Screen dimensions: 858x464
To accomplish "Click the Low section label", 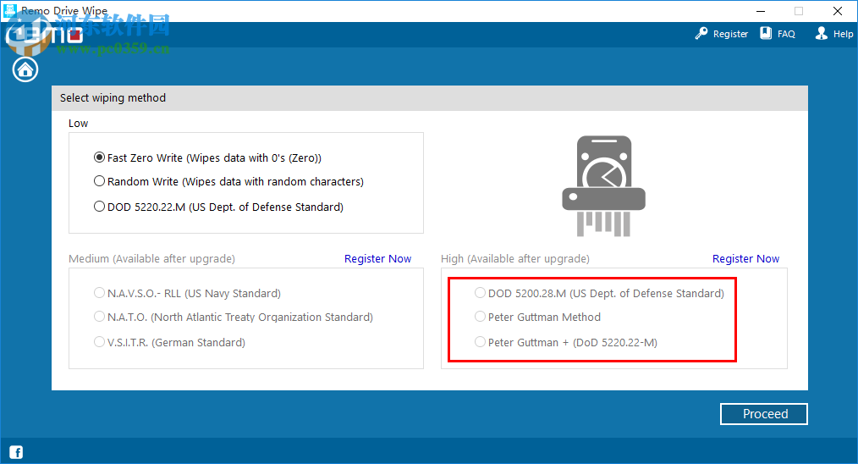I will pyautogui.click(x=78, y=124).
